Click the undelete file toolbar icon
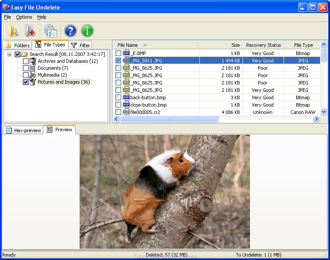 30,31
